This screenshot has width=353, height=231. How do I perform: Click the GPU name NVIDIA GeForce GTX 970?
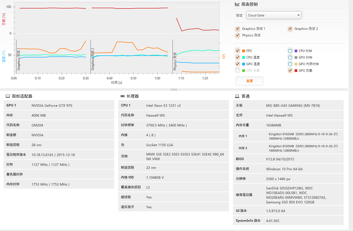[x=52, y=105]
